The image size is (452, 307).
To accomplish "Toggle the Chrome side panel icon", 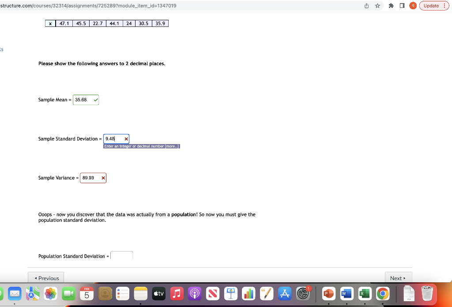I will coord(402,6).
